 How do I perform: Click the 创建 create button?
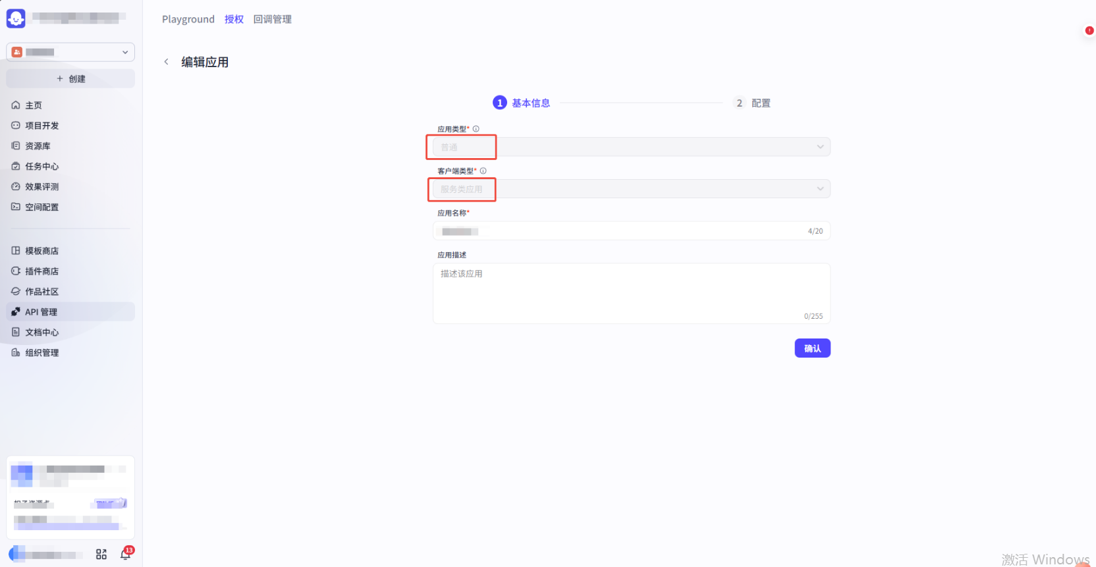(70, 79)
